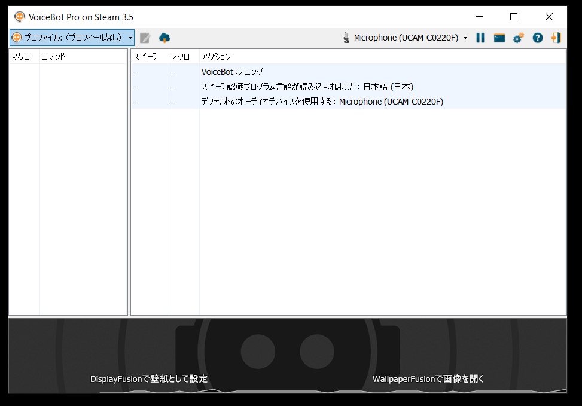
Task: Close the VoiceBot window
Action: pyautogui.click(x=549, y=17)
